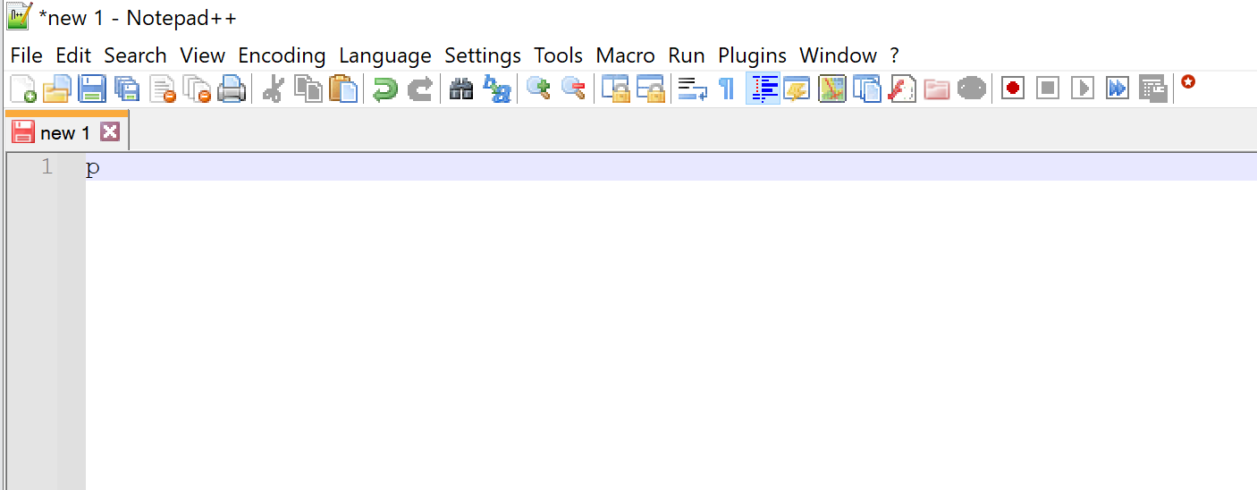Run macro multiple times icon
The width and height of the screenshot is (1257, 490).
[x=1118, y=89]
